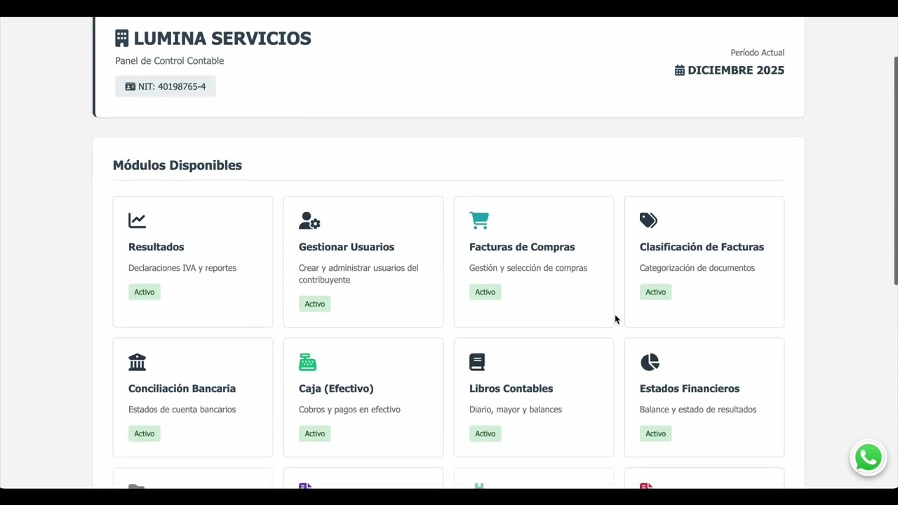
Task: Open the Facturas de Compras module title
Action: coord(522,247)
